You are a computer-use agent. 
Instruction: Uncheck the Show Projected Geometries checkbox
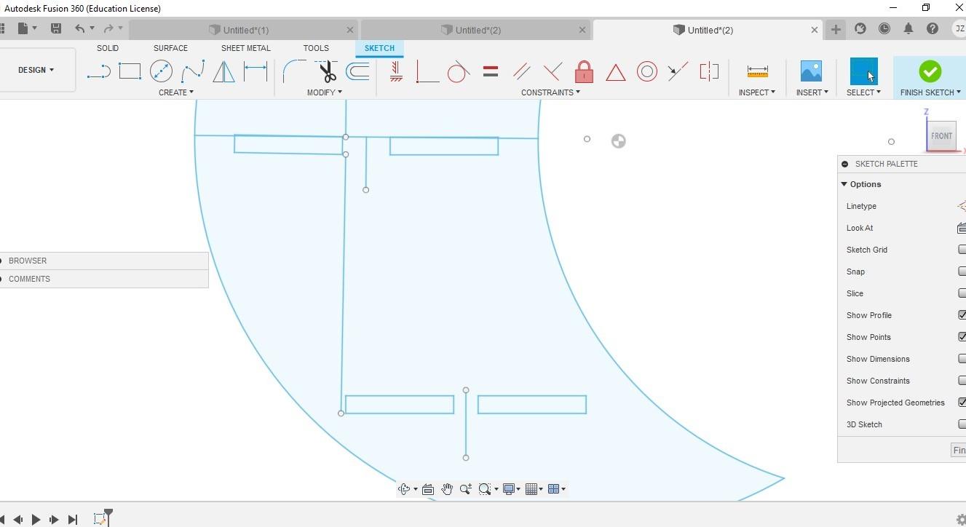click(962, 403)
